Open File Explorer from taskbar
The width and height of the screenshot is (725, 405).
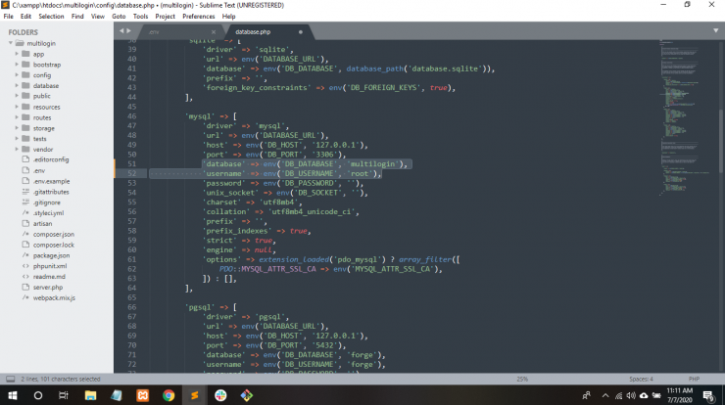coord(90,396)
